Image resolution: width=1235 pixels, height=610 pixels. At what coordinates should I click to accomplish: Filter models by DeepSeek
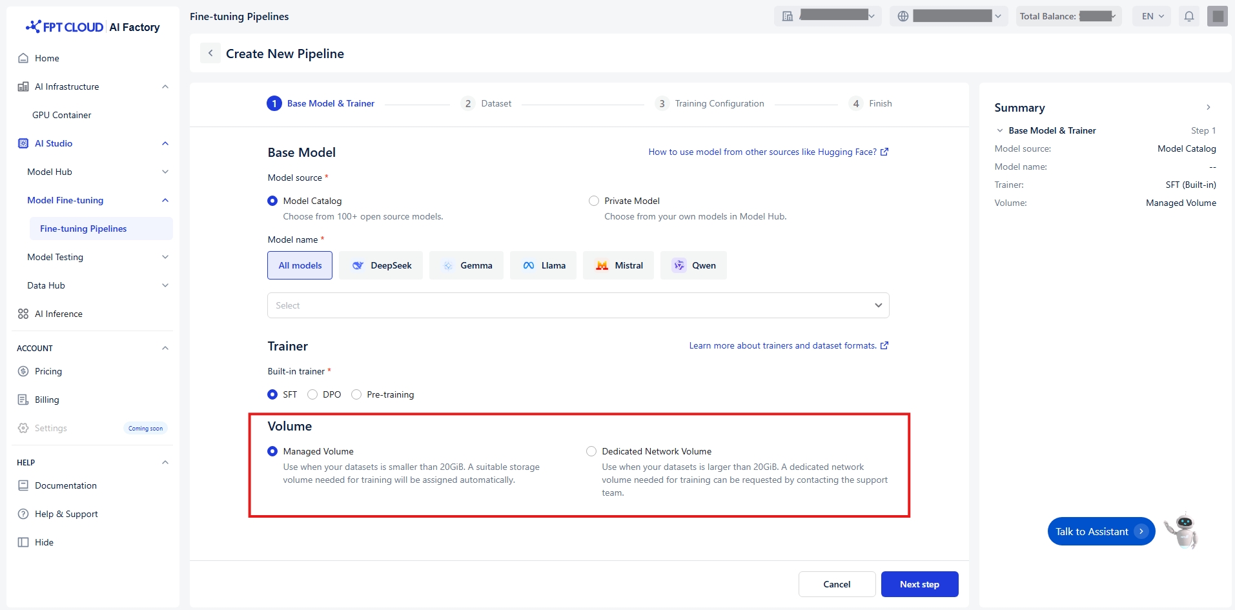(x=381, y=265)
